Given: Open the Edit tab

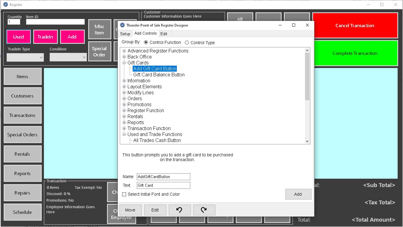Looking at the screenshot, I should point(164,34).
